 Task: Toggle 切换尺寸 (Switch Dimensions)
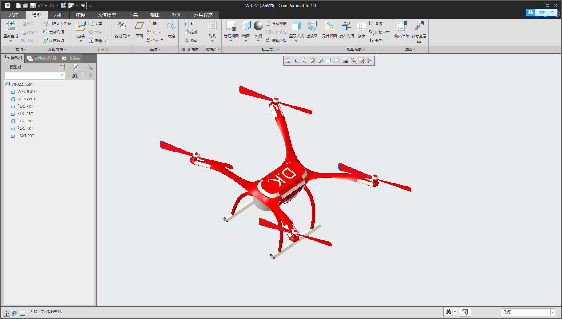point(379,32)
